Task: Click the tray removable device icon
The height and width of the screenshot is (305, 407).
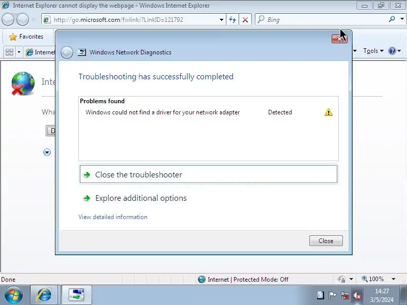Action: coord(321,295)
